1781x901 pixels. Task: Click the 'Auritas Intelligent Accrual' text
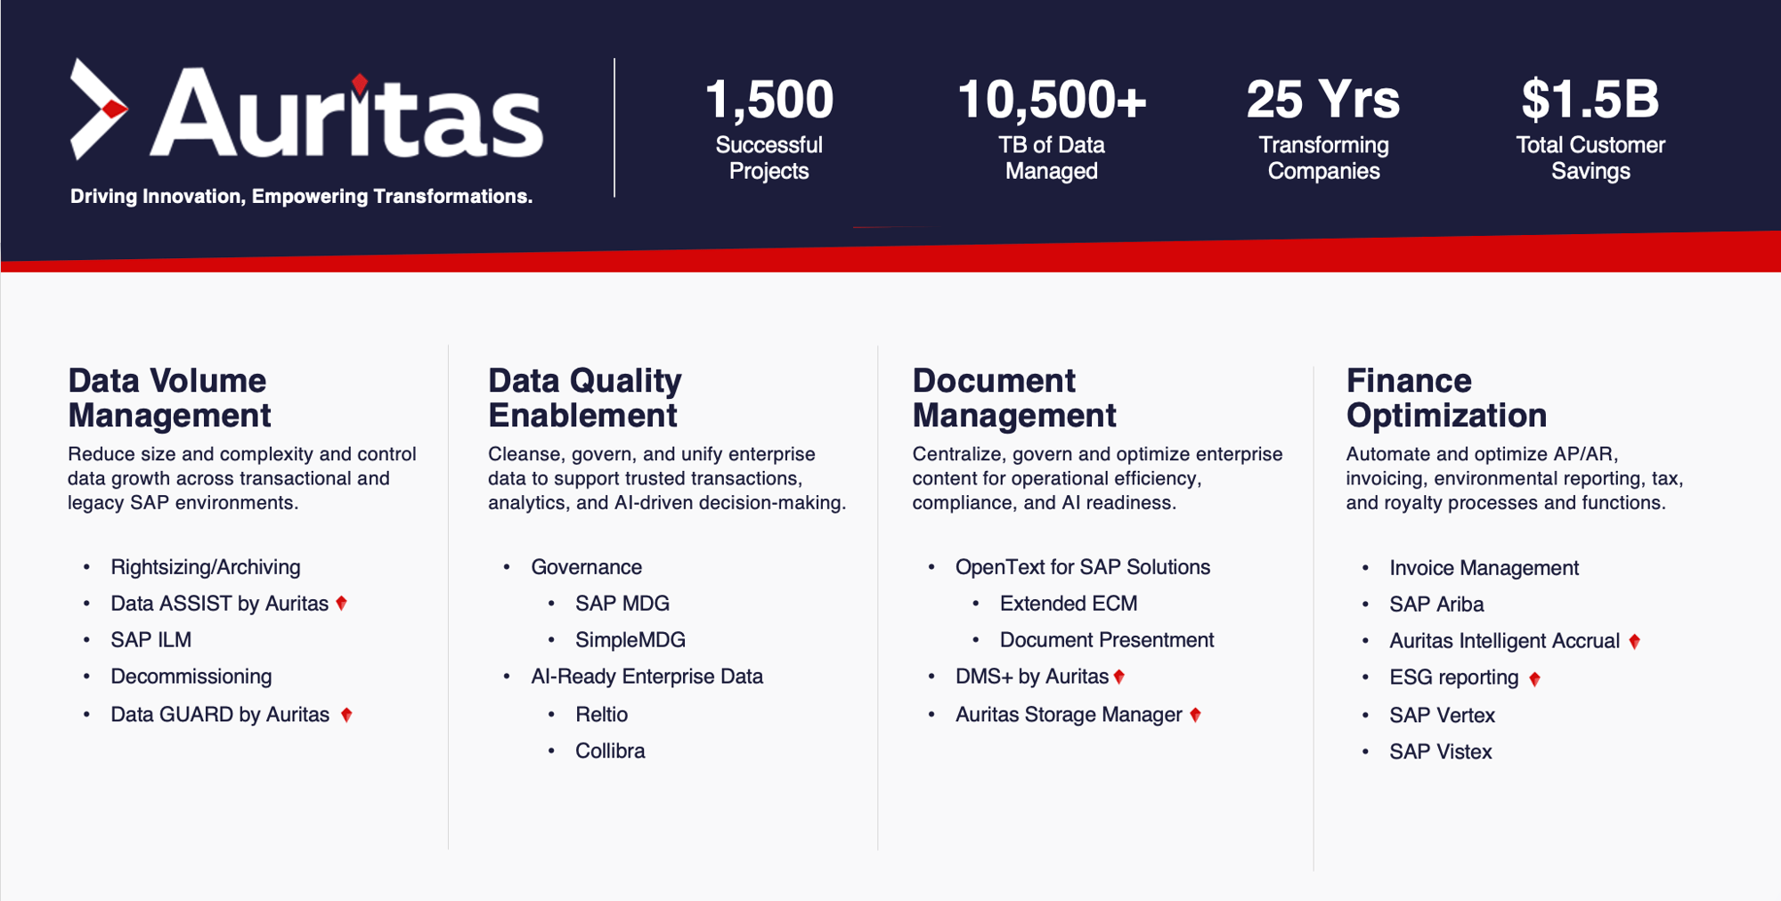[x=1505, y=641]
